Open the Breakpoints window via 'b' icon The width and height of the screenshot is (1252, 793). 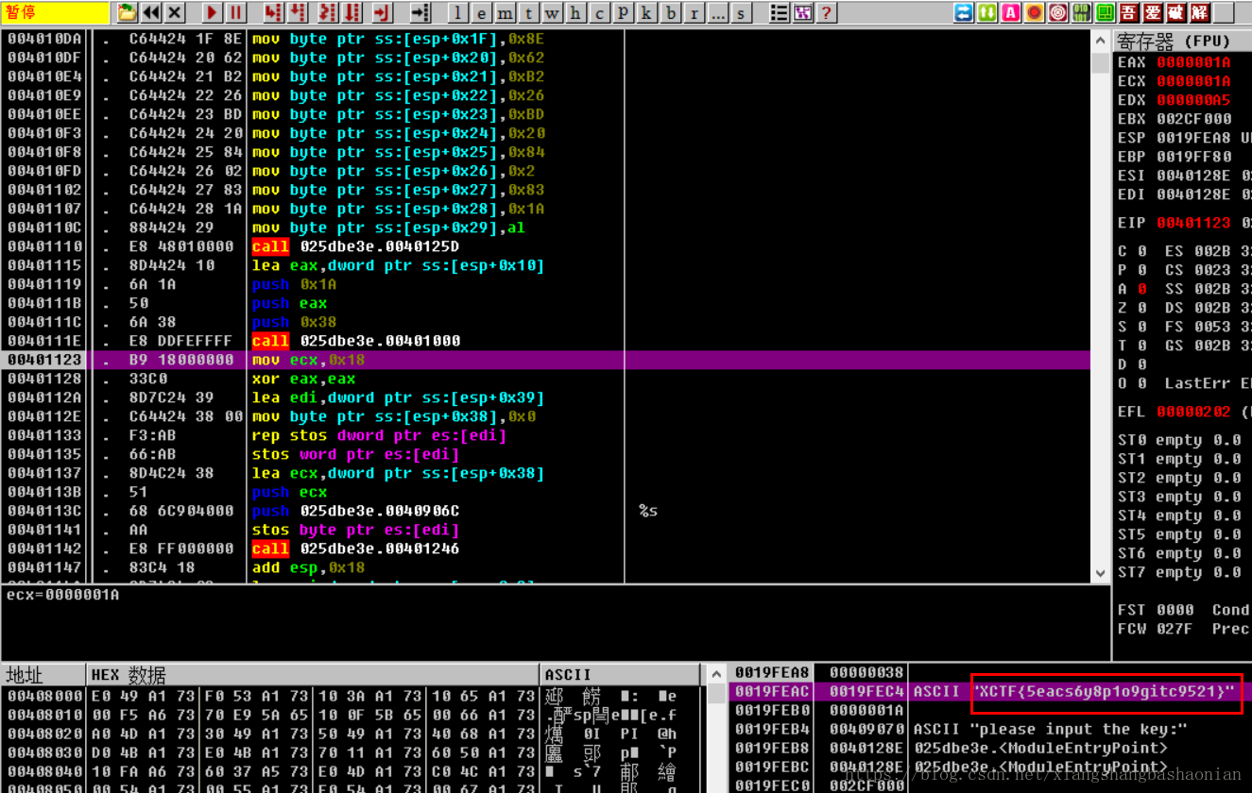point(671,13)
